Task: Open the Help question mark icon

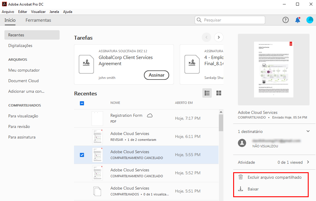Action: tap(285, 20)
